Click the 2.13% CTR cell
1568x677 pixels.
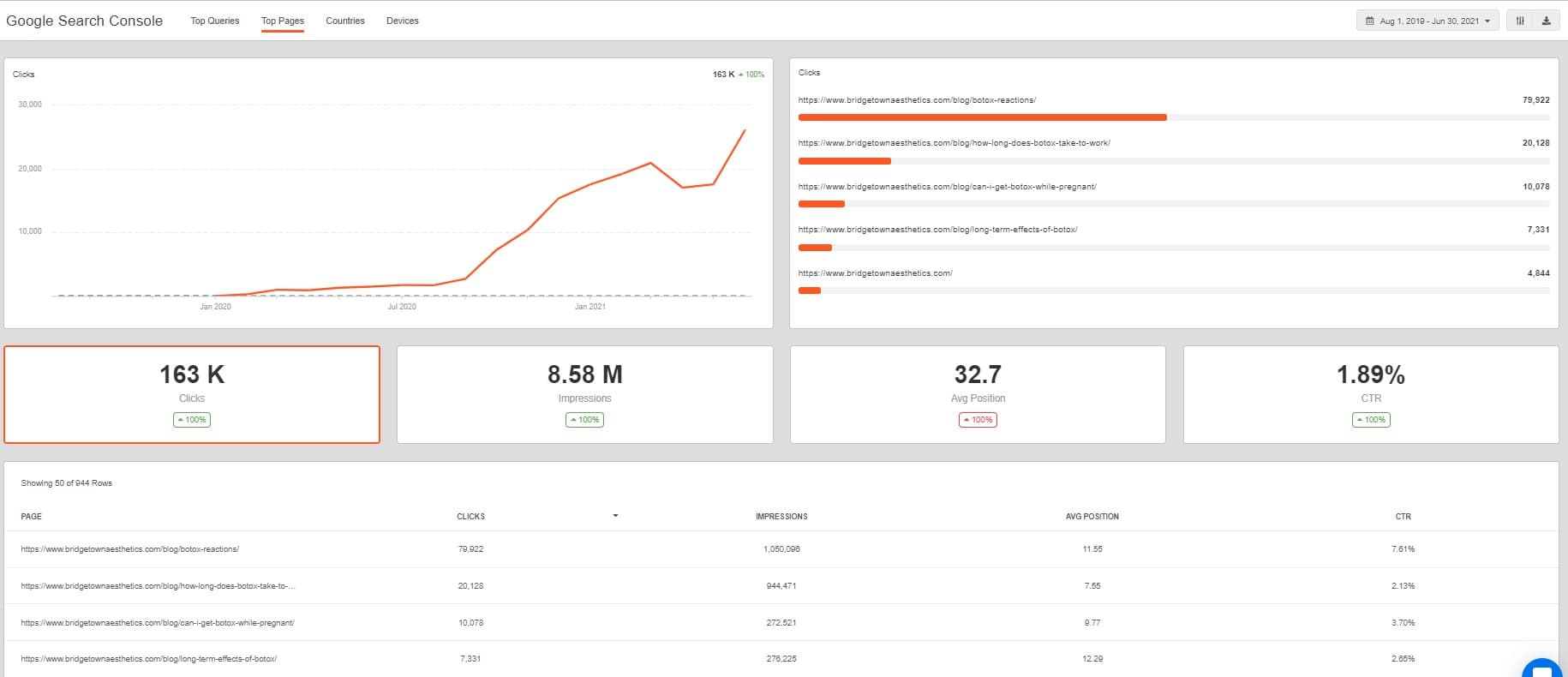[x=1403, y=586]
